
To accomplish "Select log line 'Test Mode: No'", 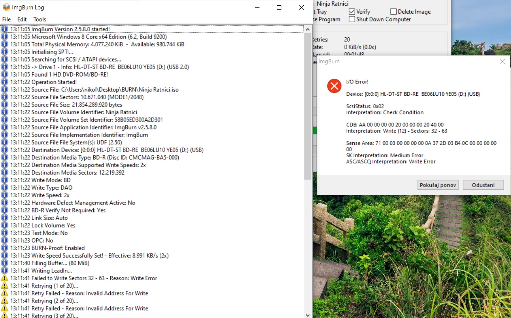I will pyautogui.click(x=152, y=233).
